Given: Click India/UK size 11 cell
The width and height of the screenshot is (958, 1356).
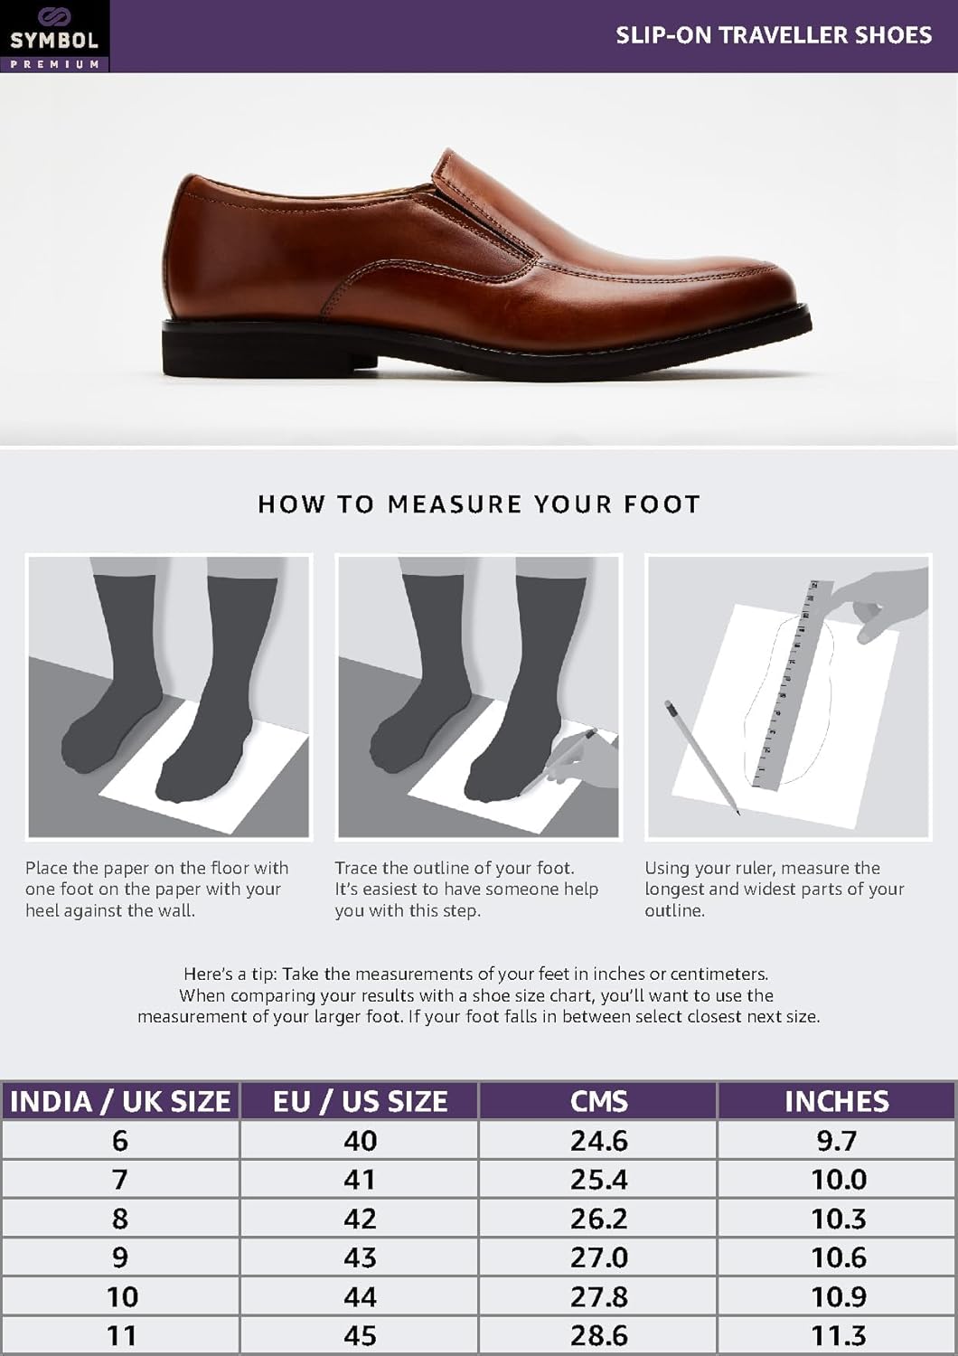Looking at the screenshot, I should (120, 1335).
